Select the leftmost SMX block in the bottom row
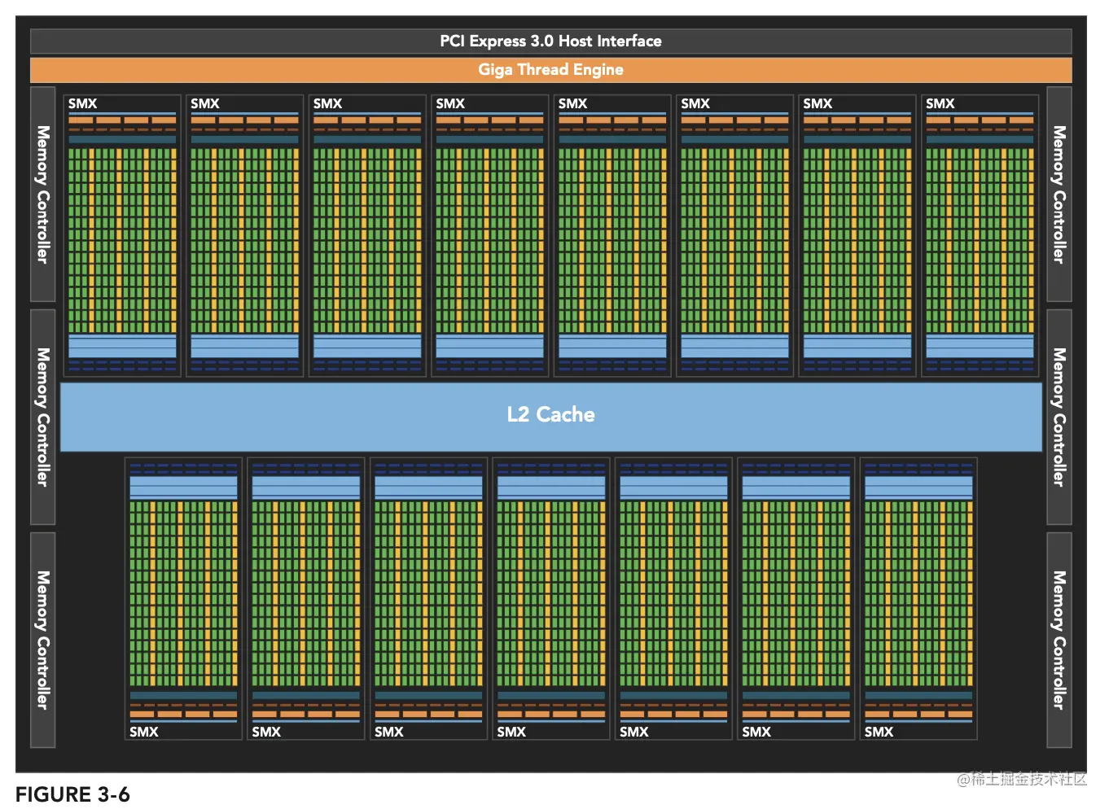The height and width of the screenshot is (809, 1109). coord(182,598)
